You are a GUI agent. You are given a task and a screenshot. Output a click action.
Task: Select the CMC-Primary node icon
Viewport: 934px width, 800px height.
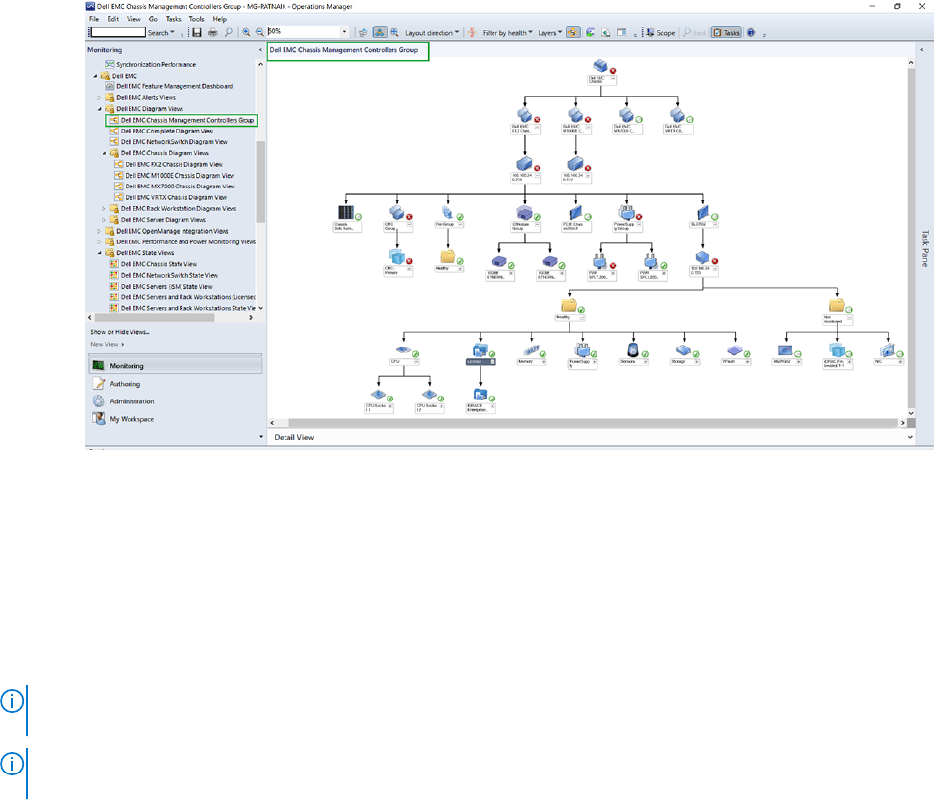396,257
